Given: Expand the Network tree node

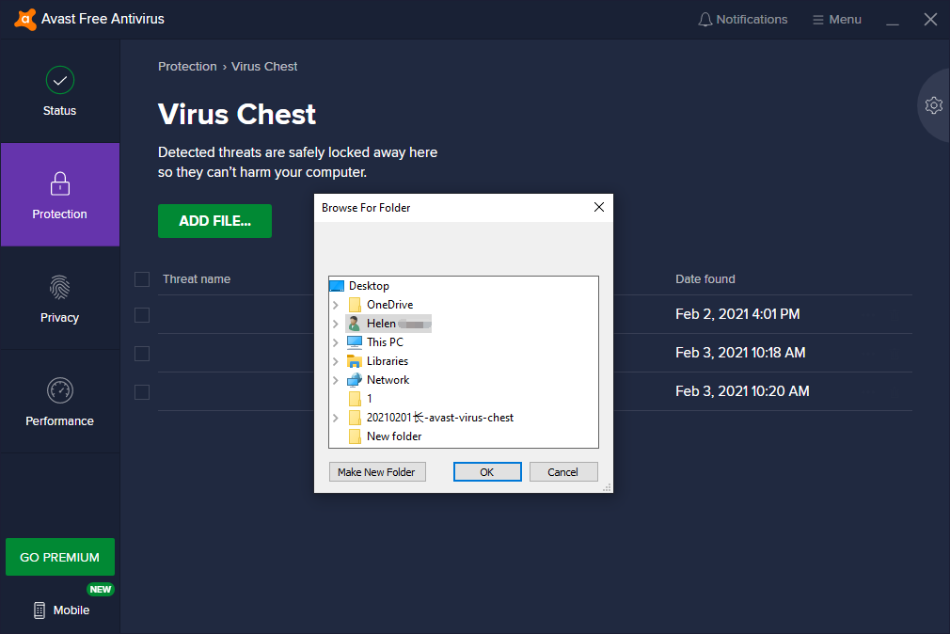Looking at the screenshot, I should [336, 380].
